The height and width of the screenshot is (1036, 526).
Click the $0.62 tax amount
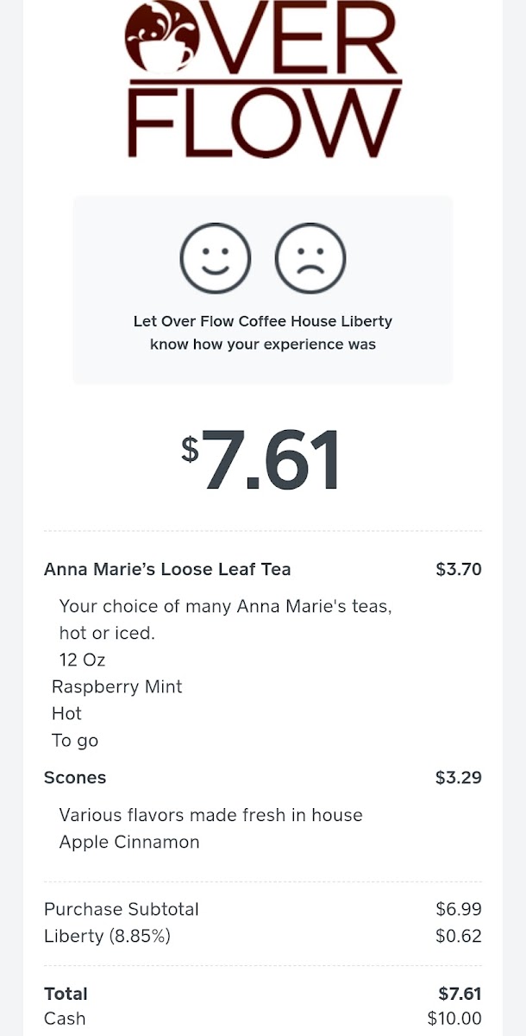coord(459,936)
